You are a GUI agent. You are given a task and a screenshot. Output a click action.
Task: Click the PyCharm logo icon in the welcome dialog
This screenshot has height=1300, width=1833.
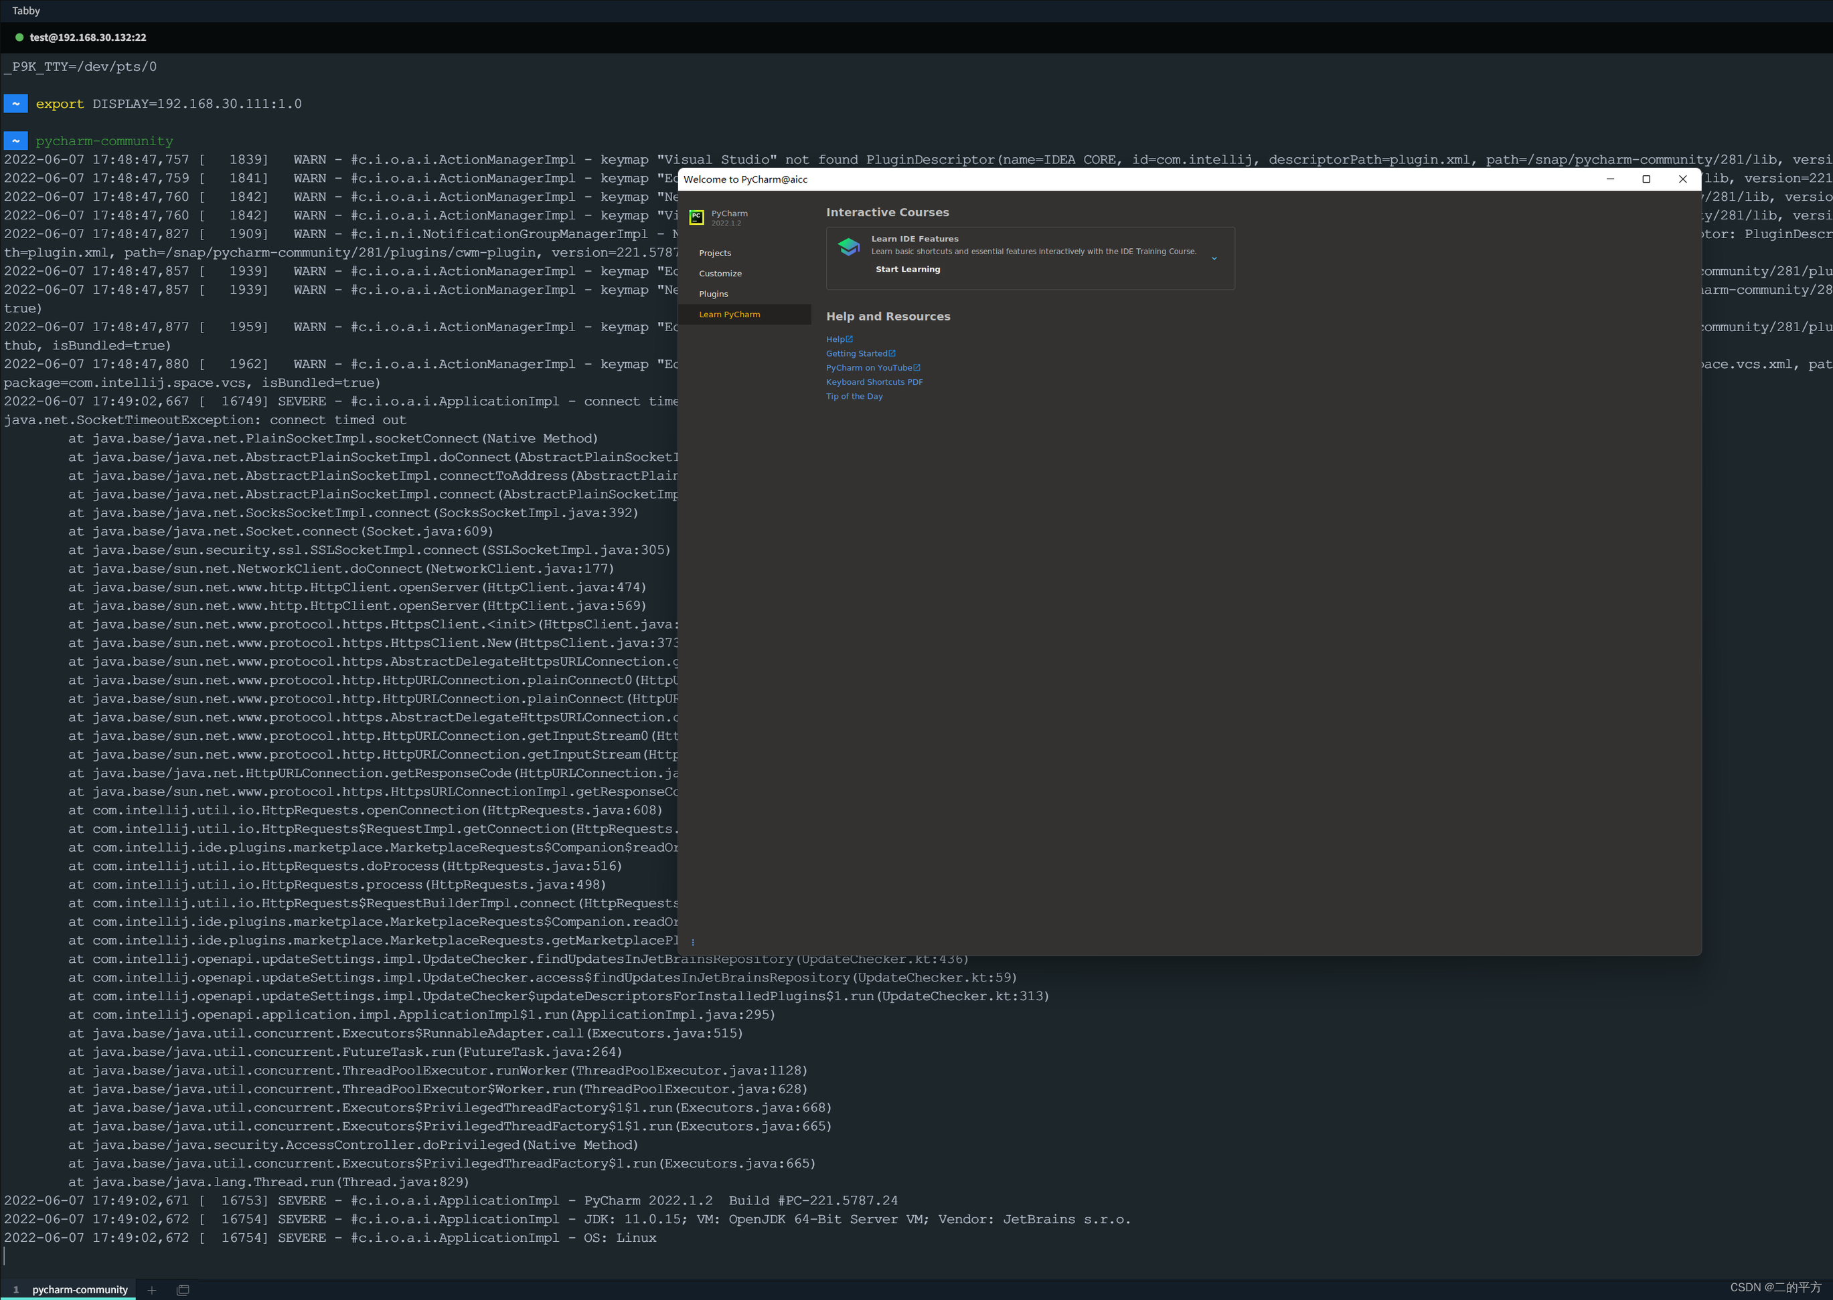click(696, 217)
